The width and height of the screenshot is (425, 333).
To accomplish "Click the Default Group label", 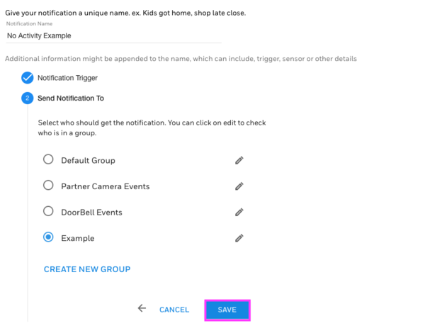I will click(88, 161).
